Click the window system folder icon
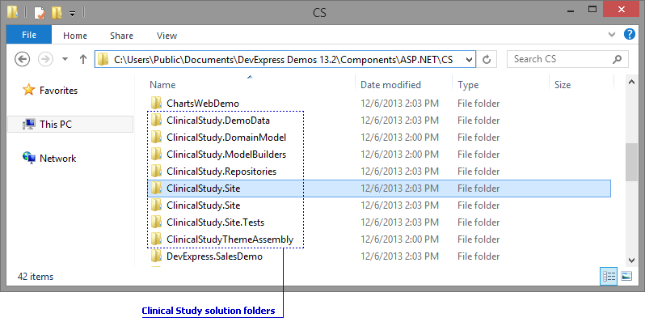The width and height of the screenshot is (645, 322). pos(13,13)
